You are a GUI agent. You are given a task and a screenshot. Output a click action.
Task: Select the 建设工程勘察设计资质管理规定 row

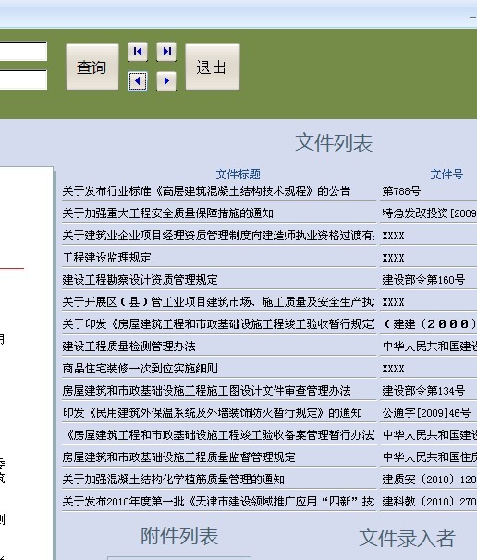pyautogui.click(x=219, y=280)
